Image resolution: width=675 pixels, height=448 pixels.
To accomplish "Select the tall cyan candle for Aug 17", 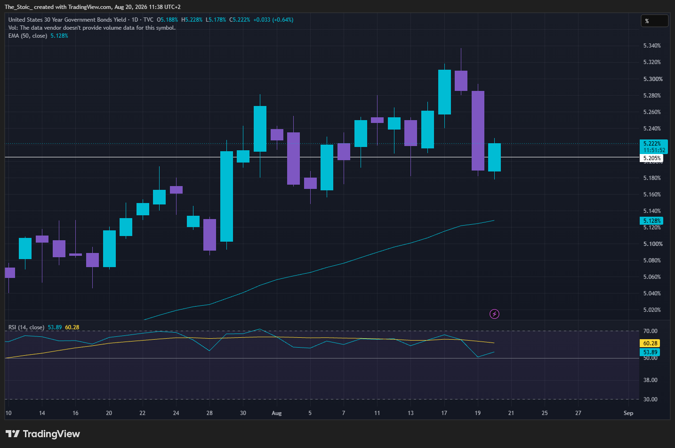I will pyautogui.click(x=444, y=92).
